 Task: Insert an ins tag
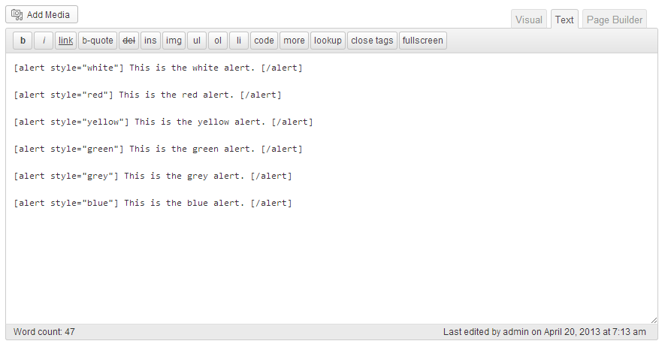150,41
